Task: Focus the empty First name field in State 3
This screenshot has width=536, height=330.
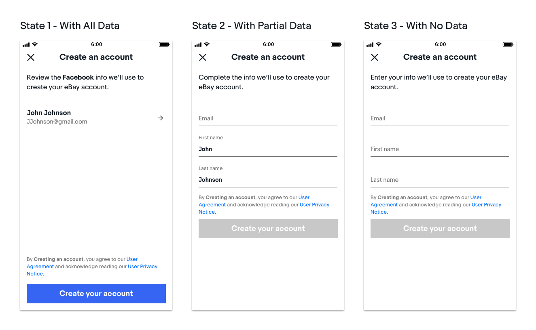Action: pos(440,149)
